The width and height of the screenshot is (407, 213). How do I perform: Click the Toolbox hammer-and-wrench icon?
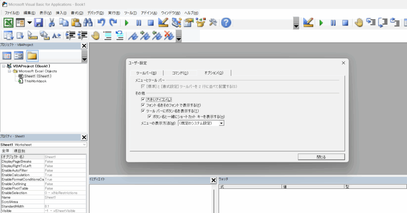pos(213,23)
